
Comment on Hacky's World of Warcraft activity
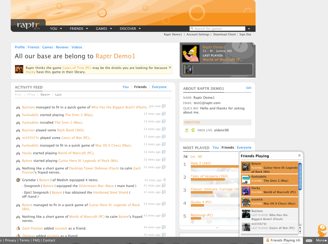pos(164,152)
